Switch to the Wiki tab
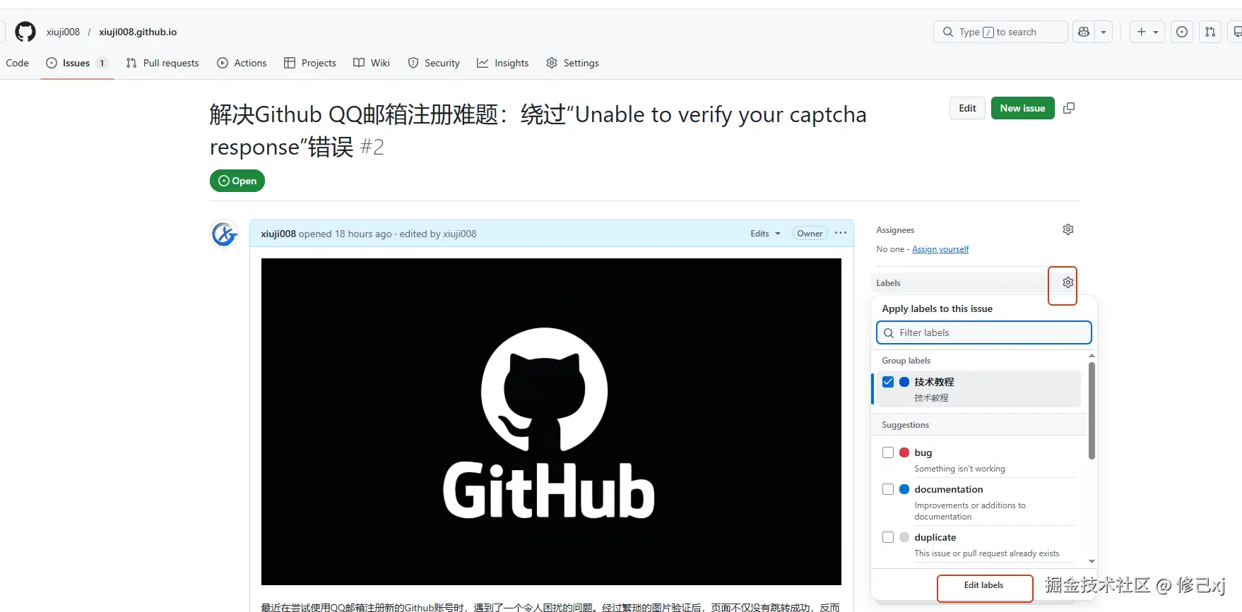Screen dimensions: 1242x612 pyautogui.click(x=372, y=63)
